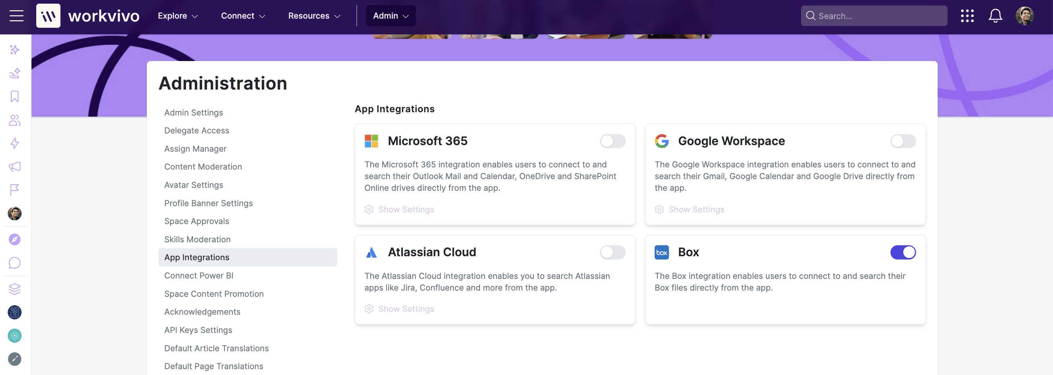This screenshot has height=375, width=1053.
Task: Select Delegate Access in admin menu
Action: [197, 130]
